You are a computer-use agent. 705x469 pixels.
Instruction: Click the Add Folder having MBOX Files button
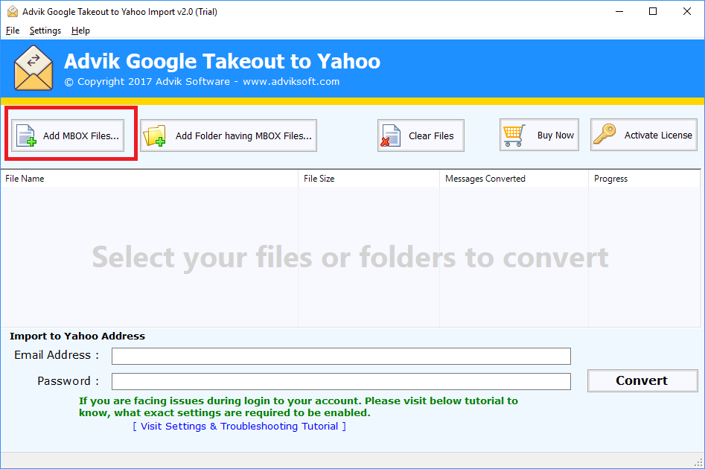(x=229, y=135)
